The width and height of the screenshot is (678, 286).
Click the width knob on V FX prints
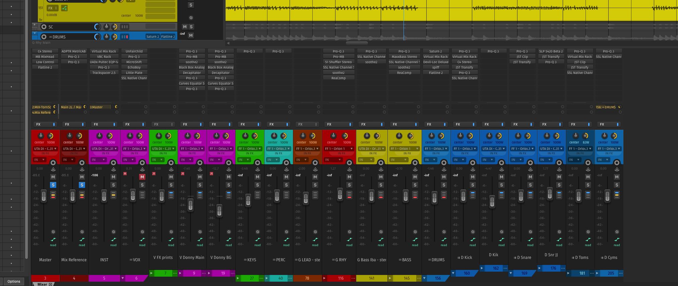[169, 136]
